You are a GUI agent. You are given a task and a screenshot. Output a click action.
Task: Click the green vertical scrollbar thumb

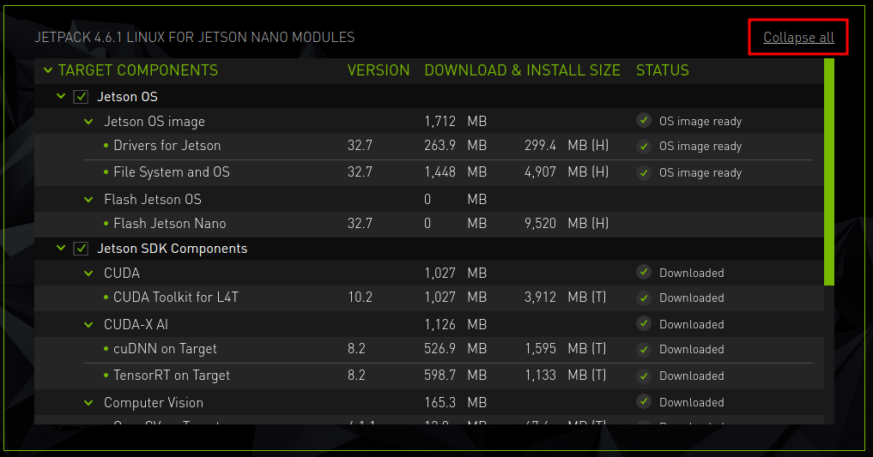pos(829,171)
